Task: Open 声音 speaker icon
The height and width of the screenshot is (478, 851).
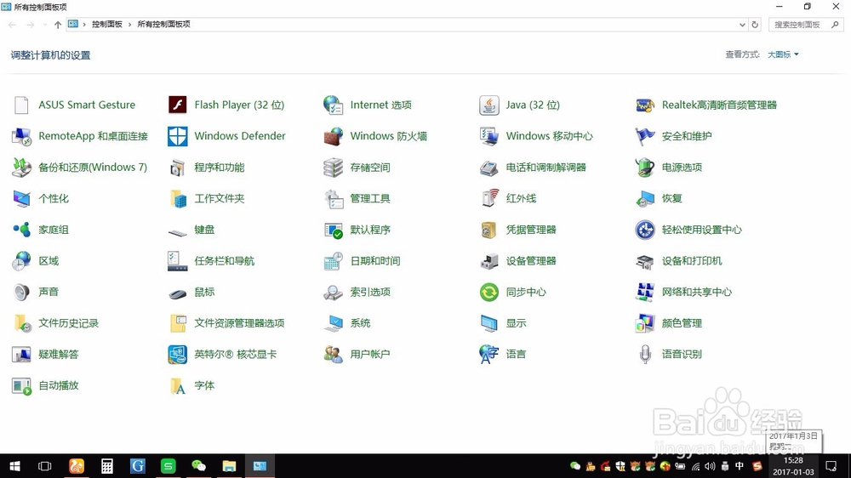Action: (22, 292)
